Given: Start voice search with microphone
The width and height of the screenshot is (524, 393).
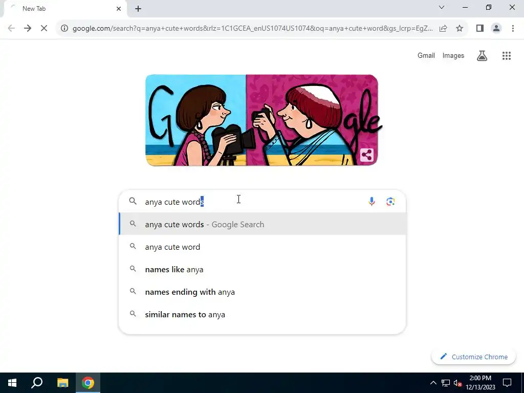Looking at the screenshot, I should pos(372,202).
